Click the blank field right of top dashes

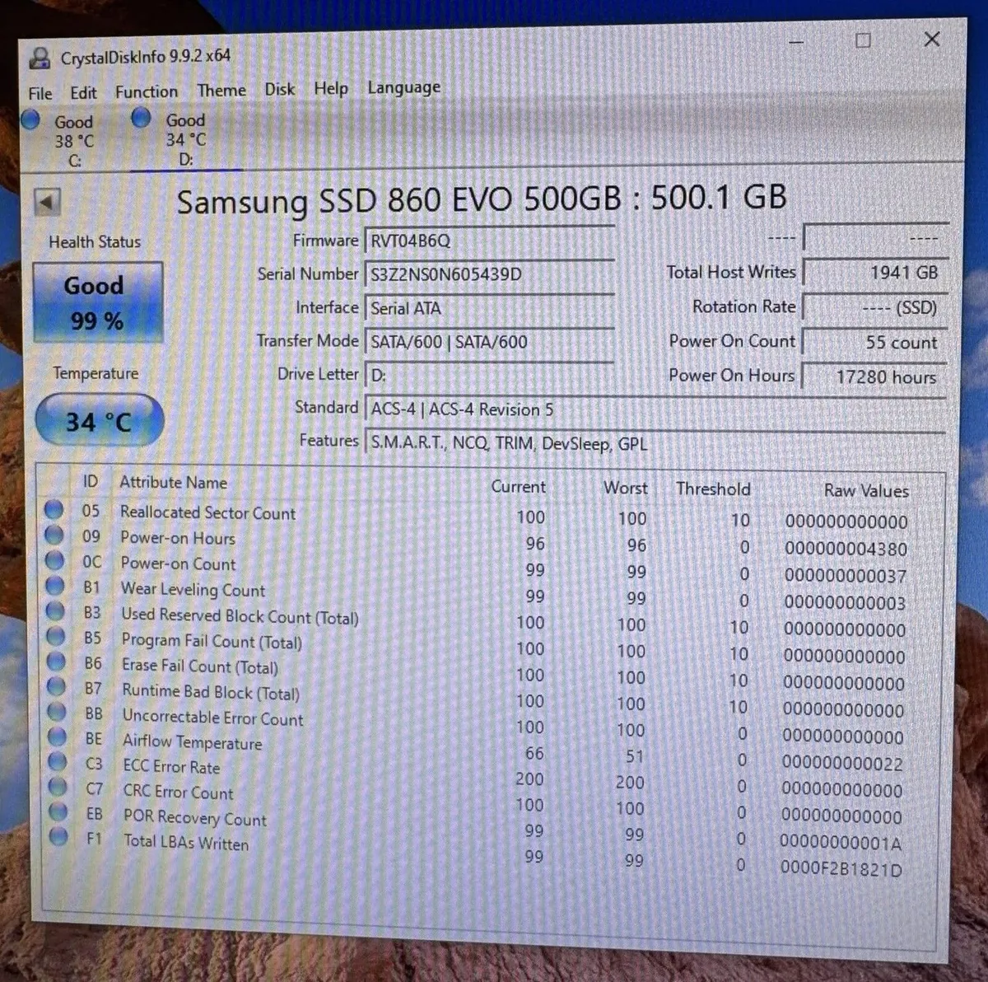[875, 238]
